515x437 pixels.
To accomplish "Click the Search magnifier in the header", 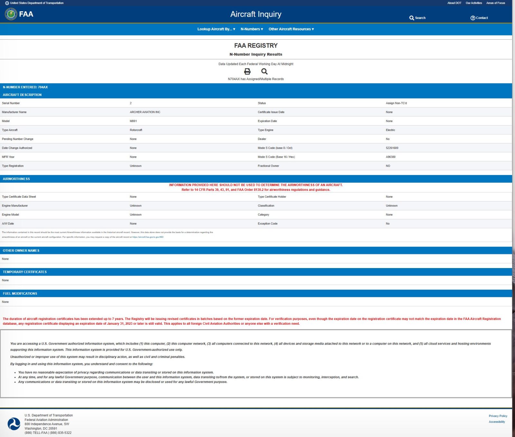I will [417, 18].
